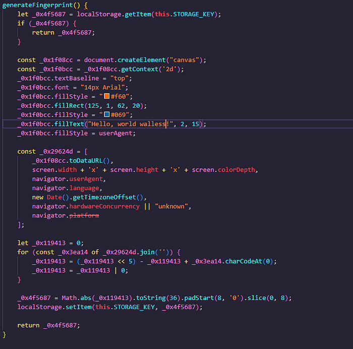The image size is (353, 349).
Task: Click the final return _0x4f5687 statement
Action: 48,325
